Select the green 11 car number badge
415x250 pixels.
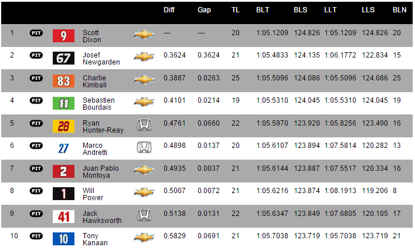(63, 103)
